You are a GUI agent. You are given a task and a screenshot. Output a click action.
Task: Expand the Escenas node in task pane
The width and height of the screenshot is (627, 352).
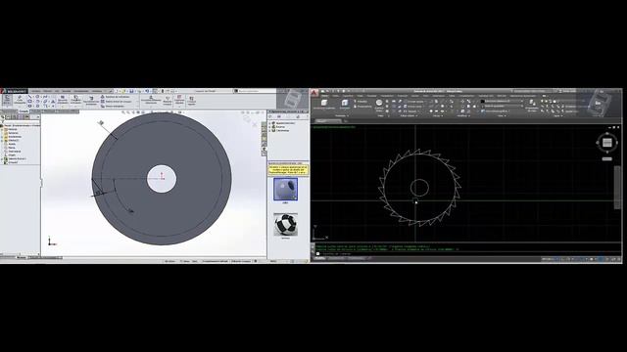click(x=270, y=127)
